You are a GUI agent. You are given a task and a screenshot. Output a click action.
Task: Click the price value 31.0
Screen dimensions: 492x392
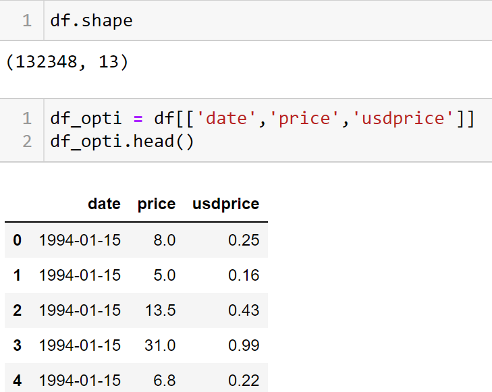(160, 345)
